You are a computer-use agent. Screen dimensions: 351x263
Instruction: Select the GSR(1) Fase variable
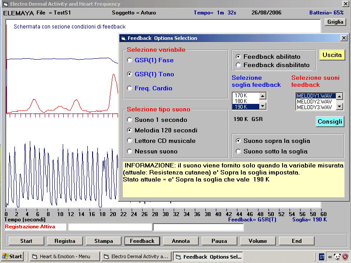[x=129, y=60]
